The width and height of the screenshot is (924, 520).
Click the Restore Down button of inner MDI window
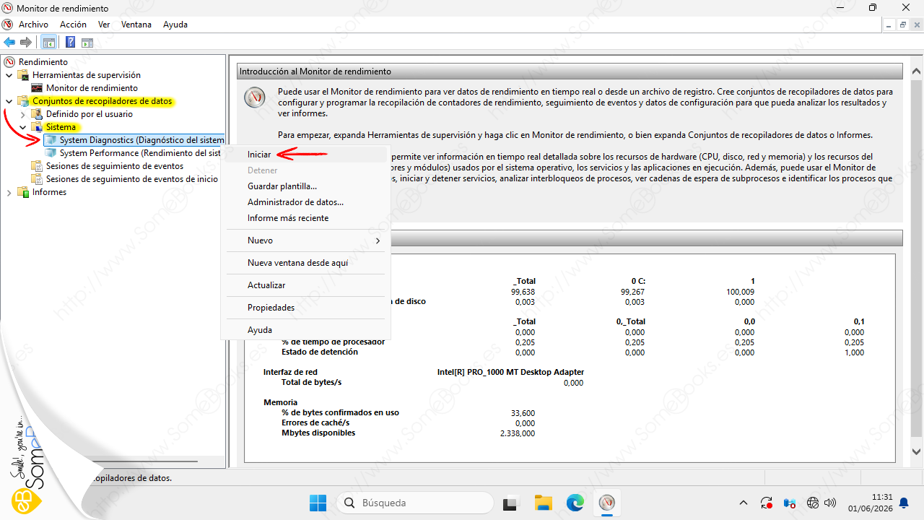(x=902, y=25)
